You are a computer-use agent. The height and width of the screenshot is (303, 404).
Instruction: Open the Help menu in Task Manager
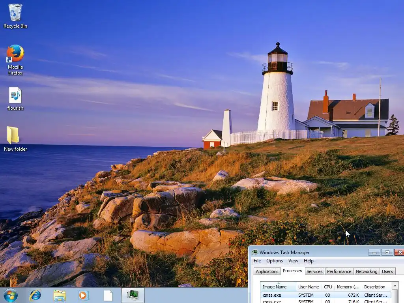click(x=309, y=261)
